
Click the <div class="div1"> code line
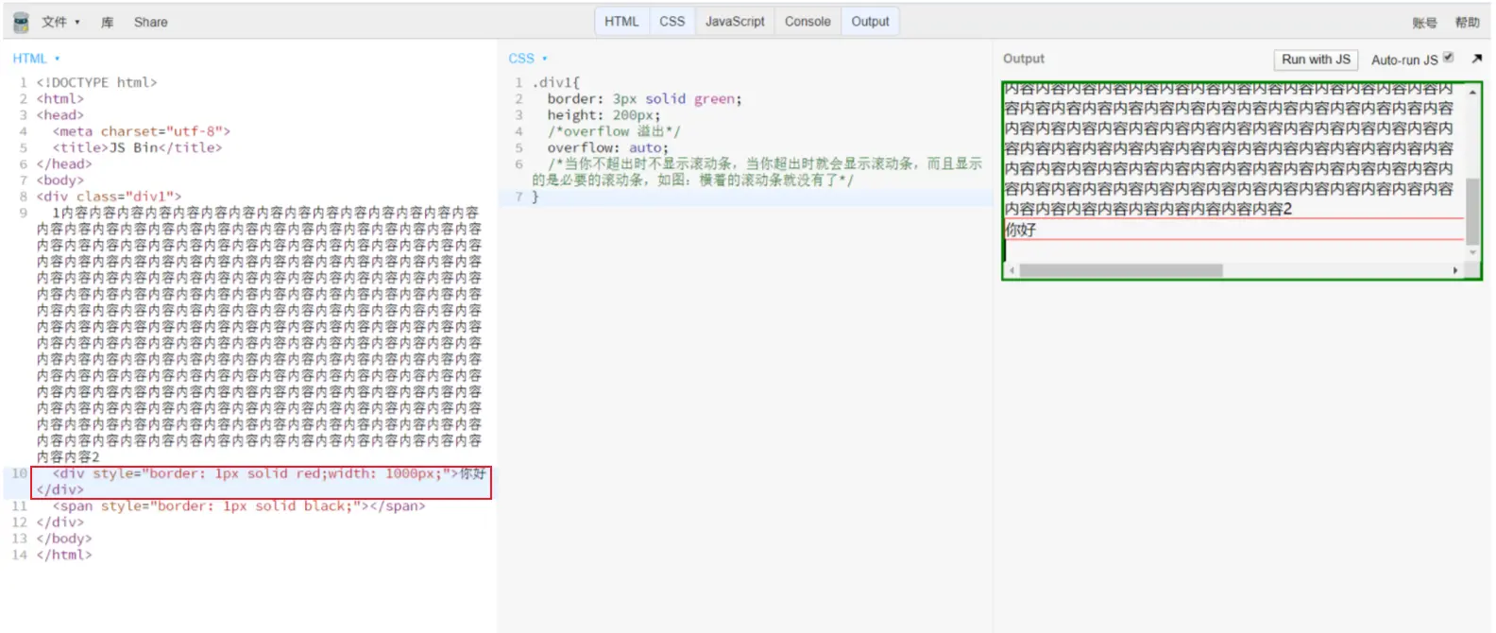109,197
